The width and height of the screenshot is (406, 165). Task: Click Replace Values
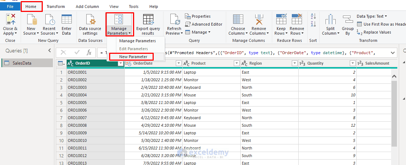pyautogui.click(x=374, y=32)
